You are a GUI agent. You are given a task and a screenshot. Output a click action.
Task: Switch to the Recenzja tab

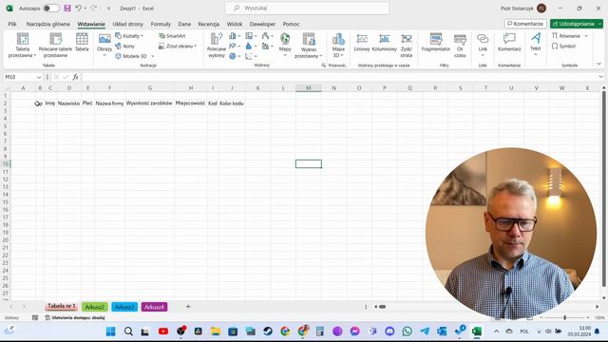click(x=209, y=24)
